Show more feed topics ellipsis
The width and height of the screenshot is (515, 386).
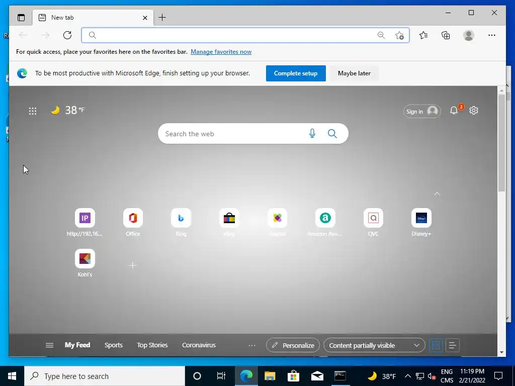pos(252,346)
